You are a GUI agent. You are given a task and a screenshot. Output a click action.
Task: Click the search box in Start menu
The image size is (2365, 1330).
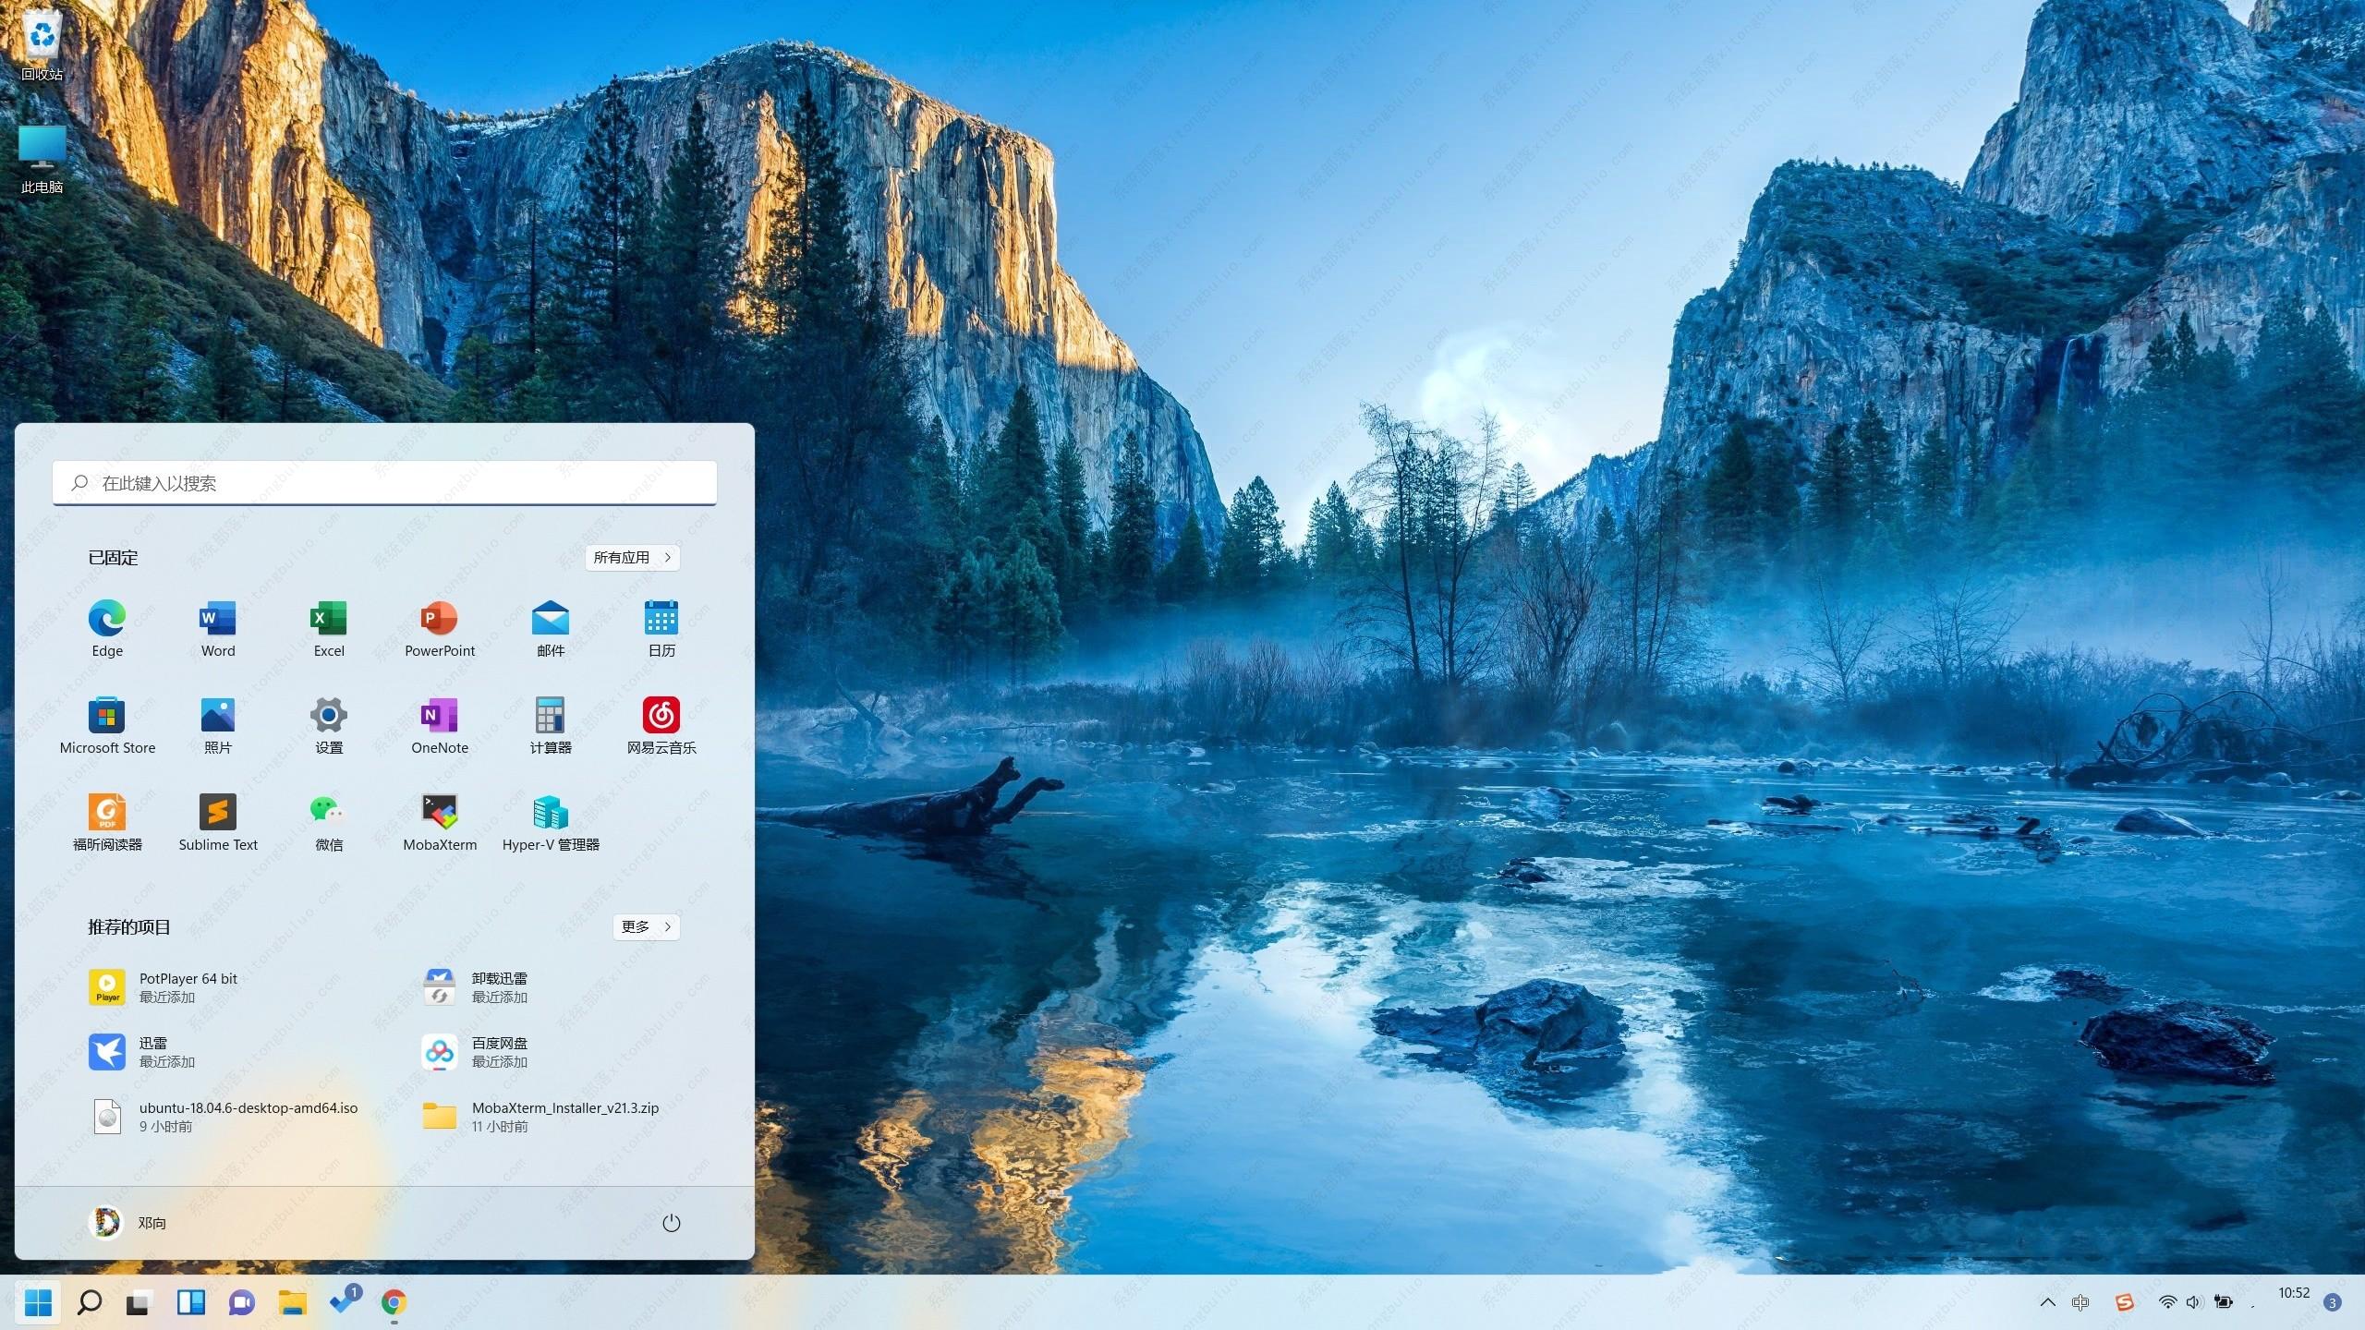pyautogui.click(x=384, y=483)
